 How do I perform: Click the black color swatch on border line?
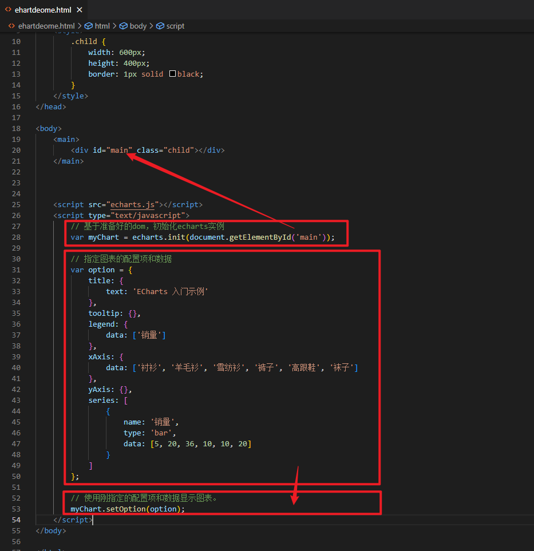(x=172, y=74)
